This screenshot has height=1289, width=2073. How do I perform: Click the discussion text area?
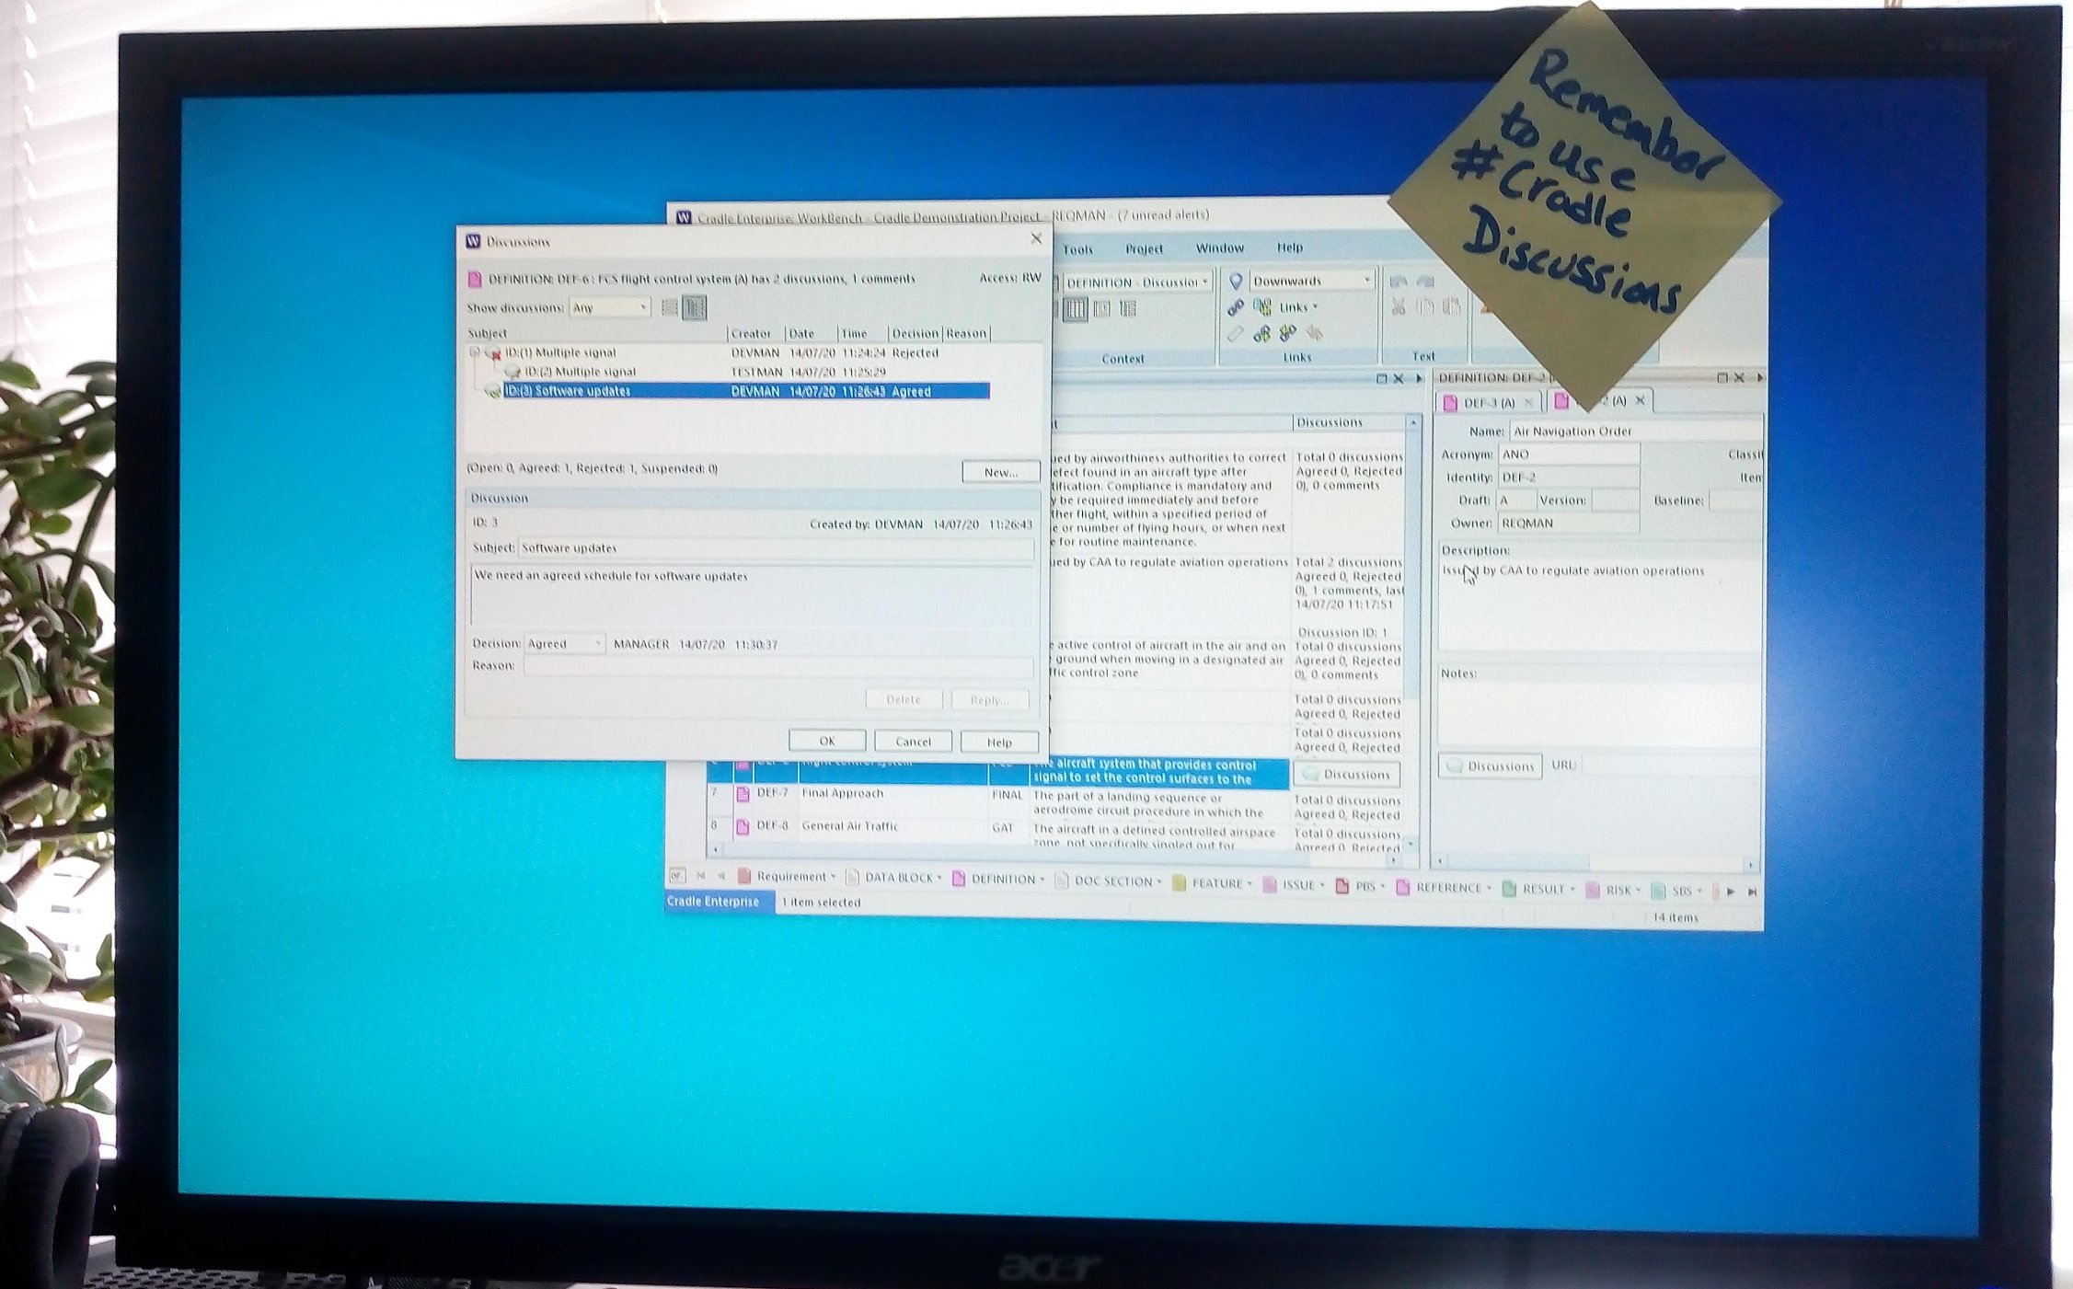coord(752,594)
